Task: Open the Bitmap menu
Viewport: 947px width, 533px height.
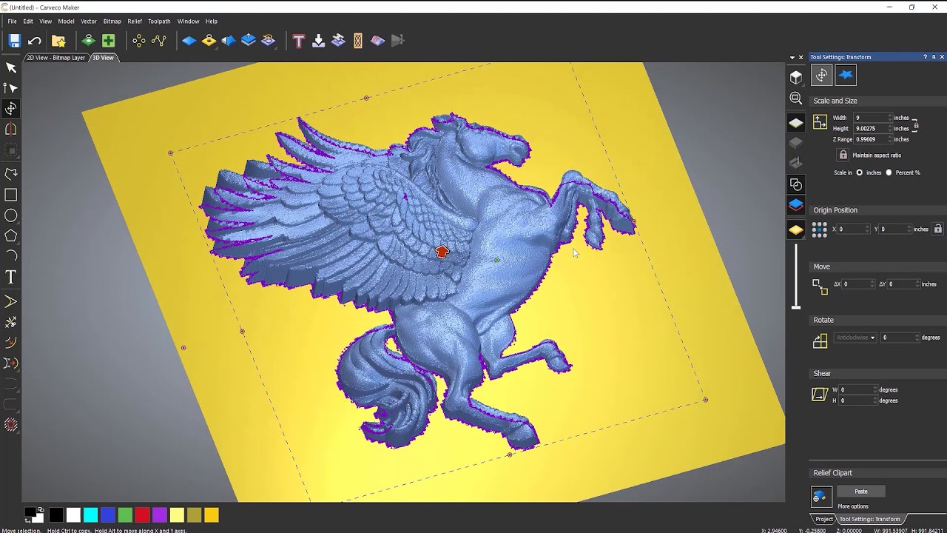Action: coord(112,21)
